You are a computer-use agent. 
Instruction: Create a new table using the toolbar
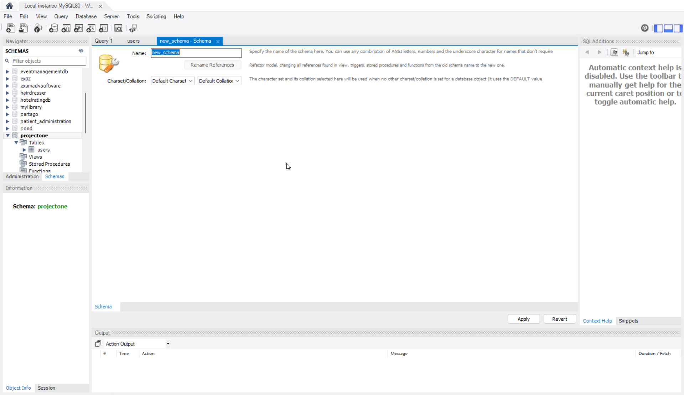pos(66,28)
